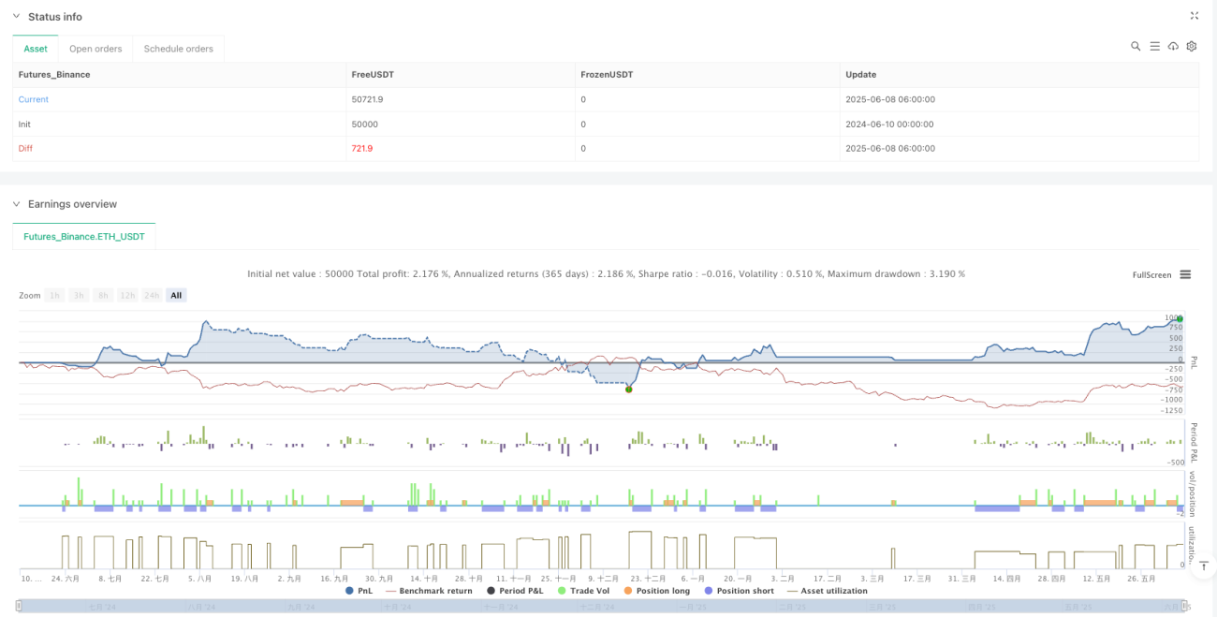Click the green high-point marker on PnL curve
This screenshot has width=1217, height=617.
[x=1180, y=319]
